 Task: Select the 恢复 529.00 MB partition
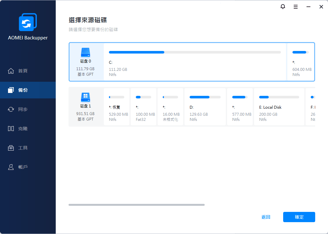117,107
